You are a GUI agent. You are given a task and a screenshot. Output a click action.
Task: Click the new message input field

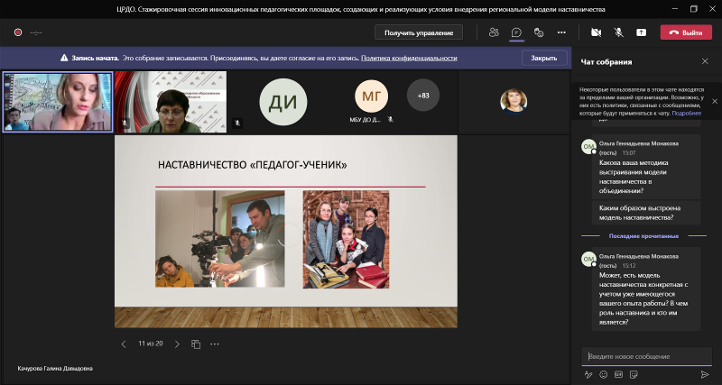point(644,356)
